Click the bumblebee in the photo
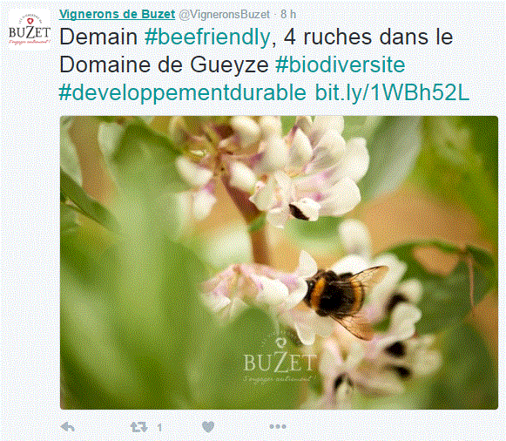This screenshot has height=441, width=506. 344,295
